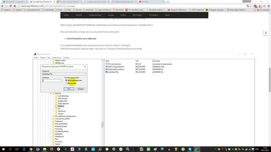Open the Kaspersky bookmarks folder
The image size is (271, 152).
click(x=88, y=10)
